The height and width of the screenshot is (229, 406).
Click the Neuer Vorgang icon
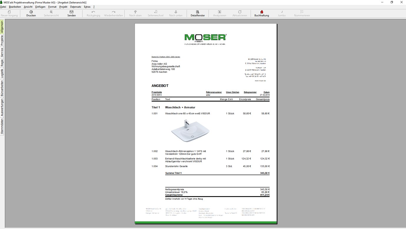9,12
